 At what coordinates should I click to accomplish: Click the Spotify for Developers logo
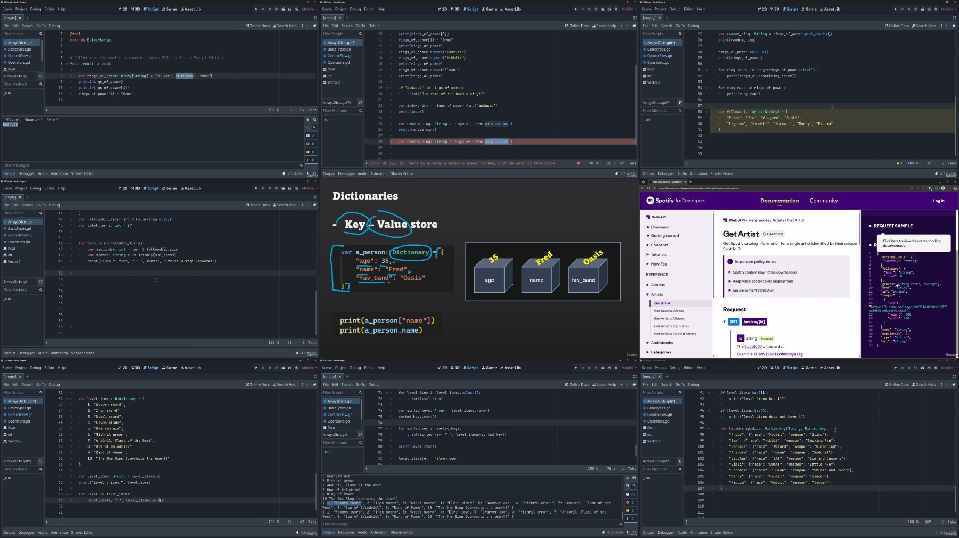(x=676, y=201)
